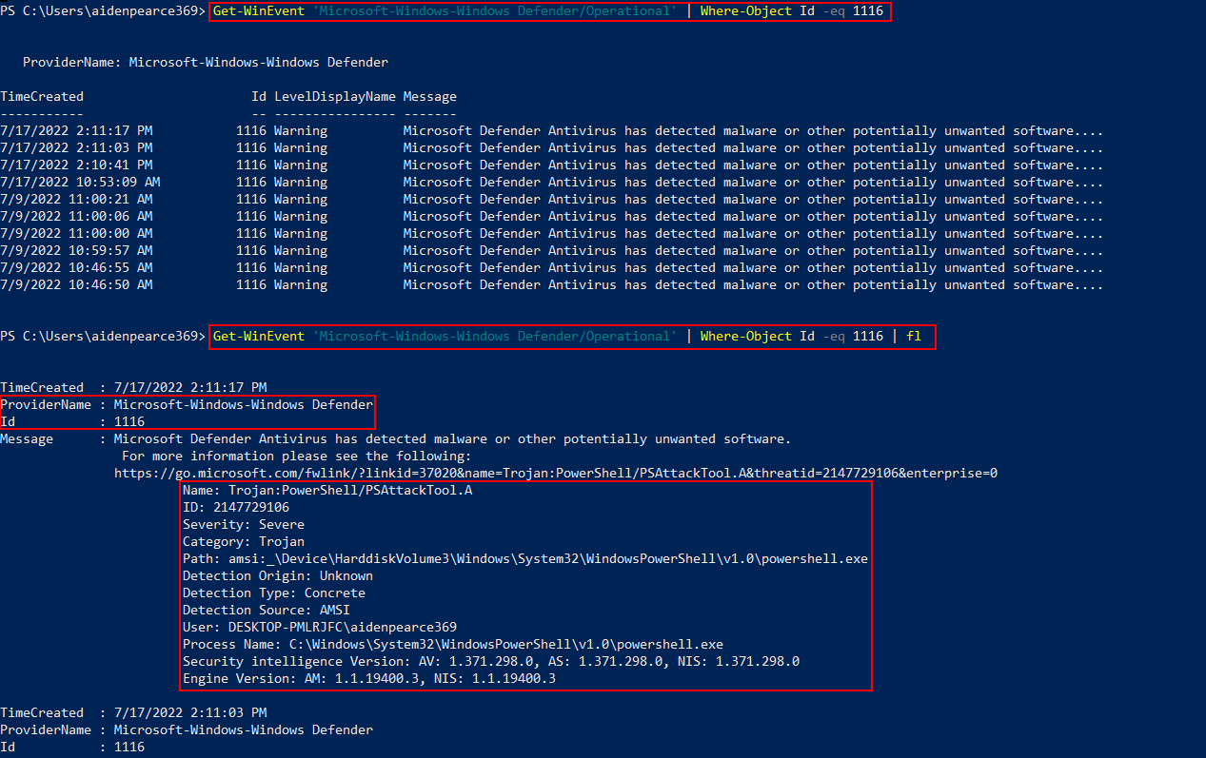Click the table row timestamped 7/17/2022 2:10:41 PM
Image resolution: width=1206 pixels, height=758 pixels.
tap(552, 165)
